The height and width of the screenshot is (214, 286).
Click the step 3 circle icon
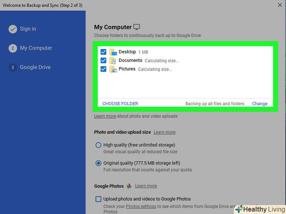click(x=13, y=67)
